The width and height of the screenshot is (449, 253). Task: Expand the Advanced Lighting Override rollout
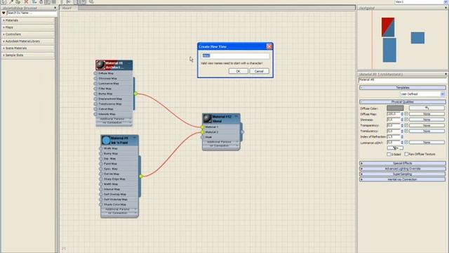coord(402,169)
